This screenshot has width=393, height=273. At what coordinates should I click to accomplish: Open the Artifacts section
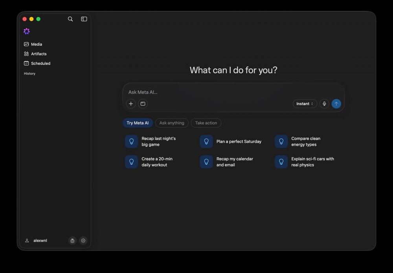pos(35,54)
